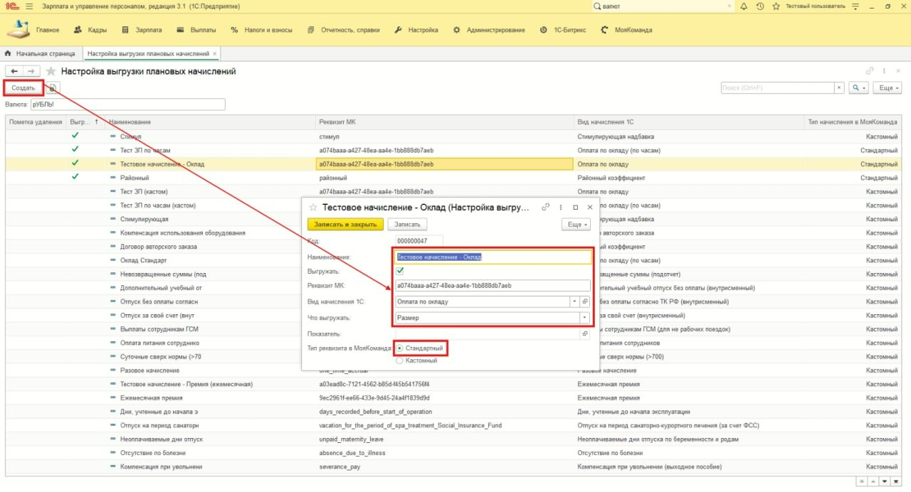Expand the Вид начисления 1С dropdown arrow
This screenshot has height=492, width=911.
pyautogui.click(x=574, y=301)
